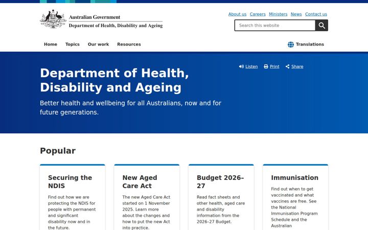Open the Resources menu item
This screenshot has height=230, width=368.
point(129,44)
